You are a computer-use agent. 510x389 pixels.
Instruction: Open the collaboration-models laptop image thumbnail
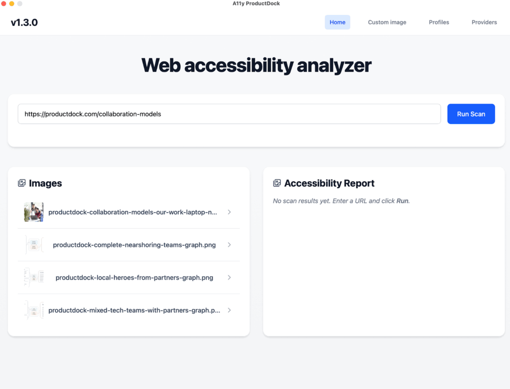coord(33,212)
